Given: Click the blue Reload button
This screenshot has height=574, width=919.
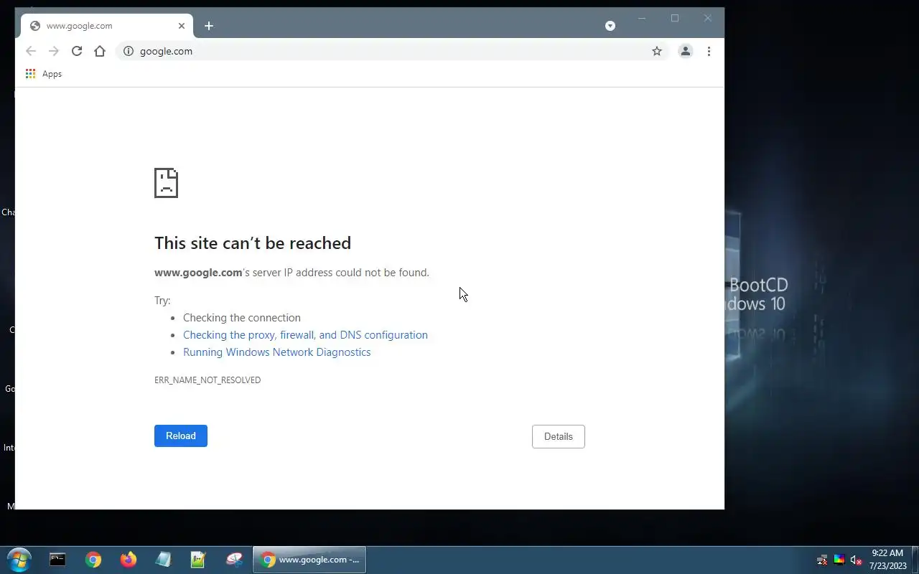Looking at the screenshot, I should 181,436.
